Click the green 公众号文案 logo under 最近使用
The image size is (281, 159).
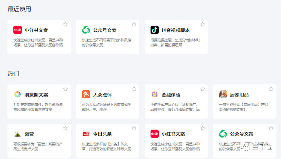(86, 30)
